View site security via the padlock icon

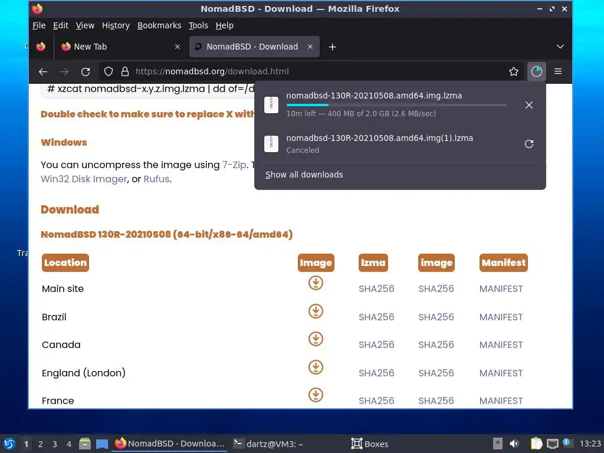point(125,71)
